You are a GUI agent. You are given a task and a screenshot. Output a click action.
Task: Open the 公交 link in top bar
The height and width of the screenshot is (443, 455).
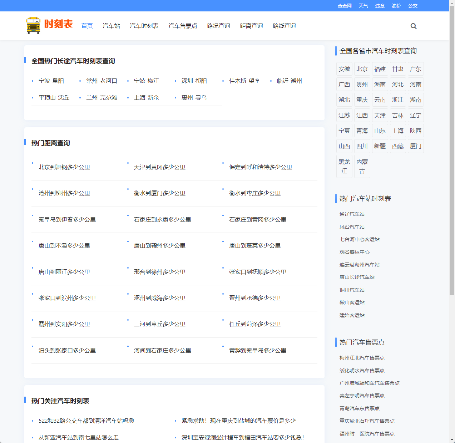point(413,6)
